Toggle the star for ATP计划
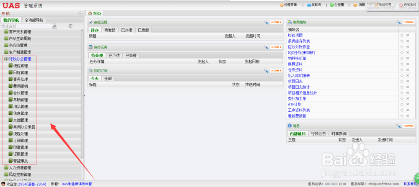 point(402,104)
